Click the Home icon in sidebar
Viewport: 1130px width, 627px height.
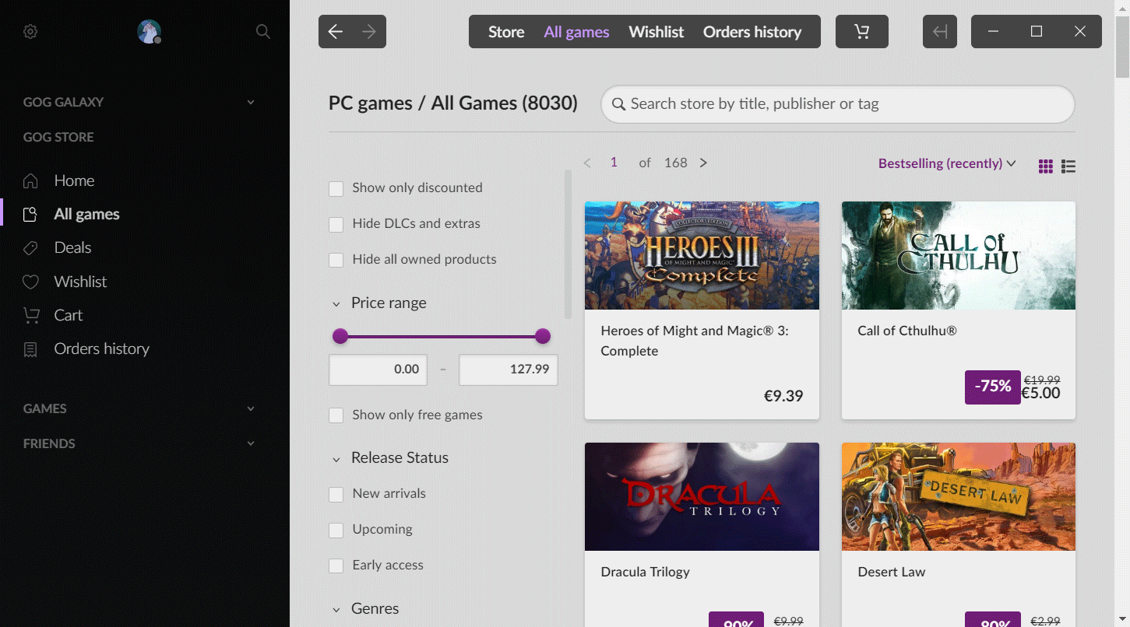coord(30,180)
